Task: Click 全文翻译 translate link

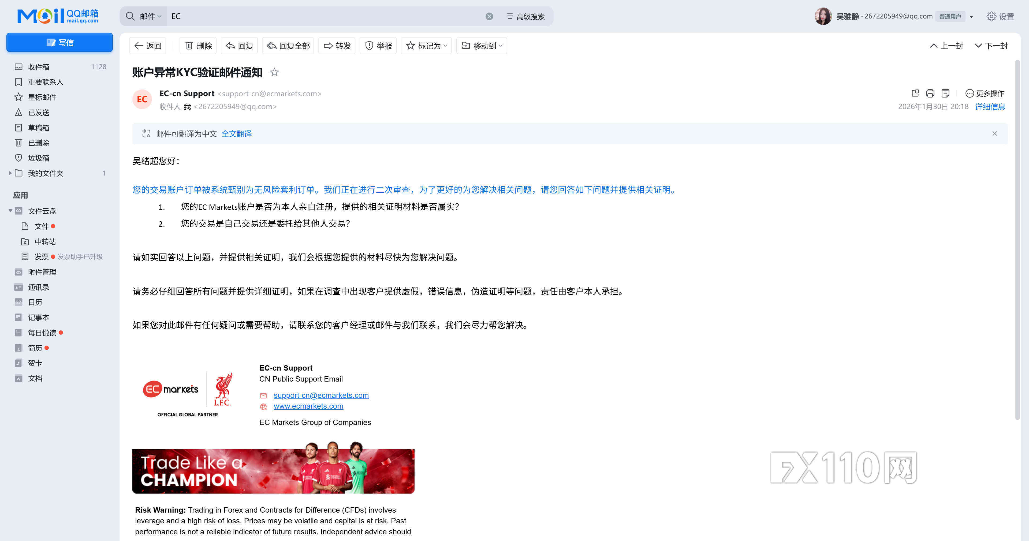Action: pyautogui.click(x=236, y=134)
